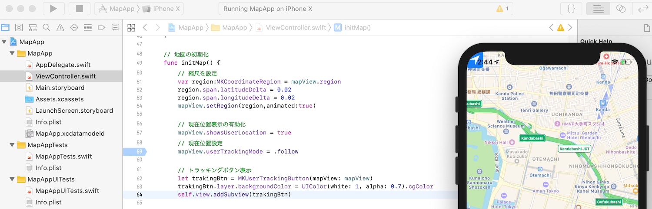The width and height of the screenshot is (652, 209).
Task: Show the Breakpoint navigator
Action: [x=101, y=28]
